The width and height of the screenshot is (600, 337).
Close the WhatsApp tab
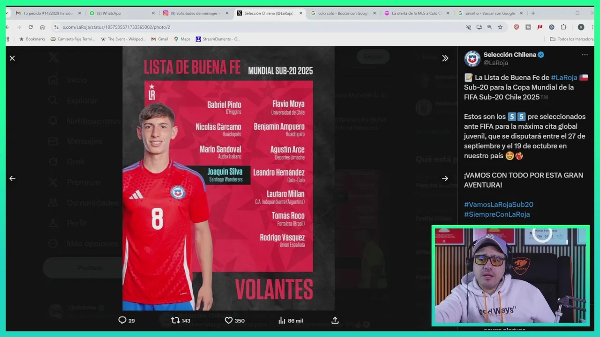coord(153,13)
